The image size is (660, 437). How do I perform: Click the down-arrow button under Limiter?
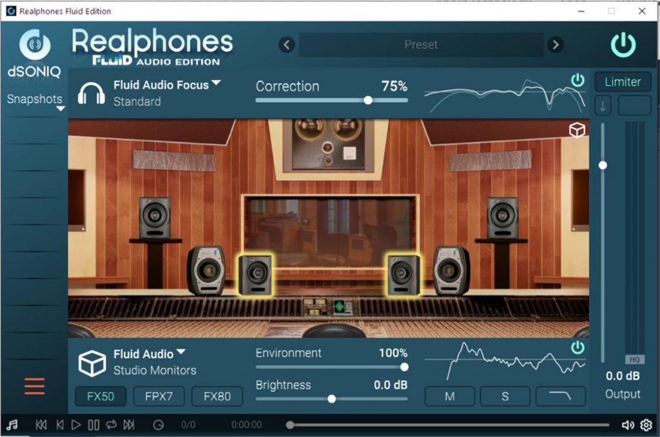(603, 105)
